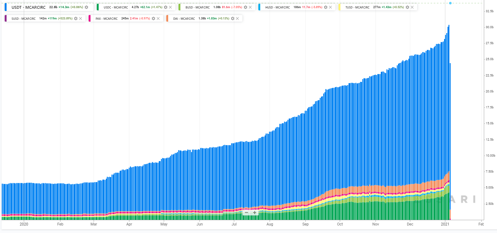Open settings gear for USDC series
This screenshot has height=233, width=497.
(166, 7)
